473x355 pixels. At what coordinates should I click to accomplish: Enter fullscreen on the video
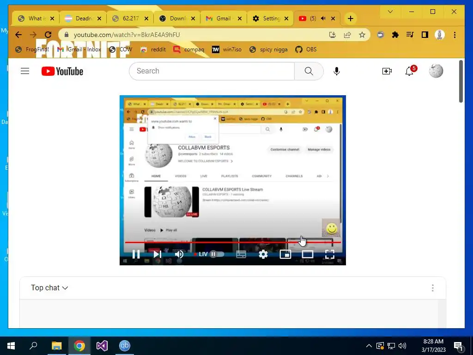click(330, 254)
